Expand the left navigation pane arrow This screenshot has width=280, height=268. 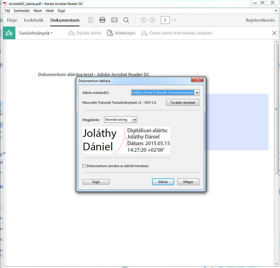coord(5,153)
